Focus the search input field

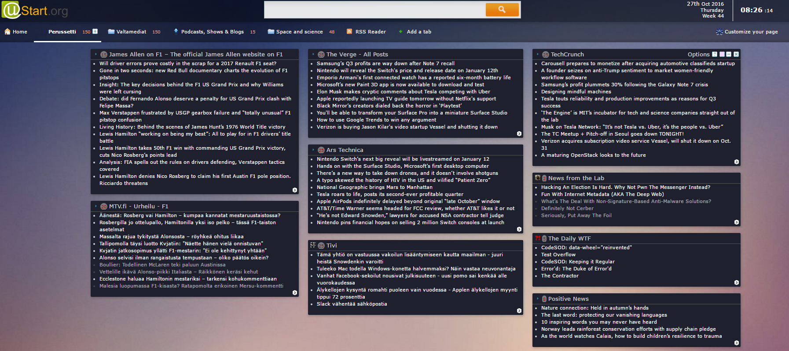pyautogui.click(x=375, y=9)
